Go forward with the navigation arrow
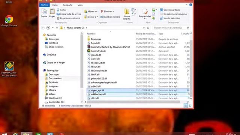240x135 pixels. pos(48,28)
